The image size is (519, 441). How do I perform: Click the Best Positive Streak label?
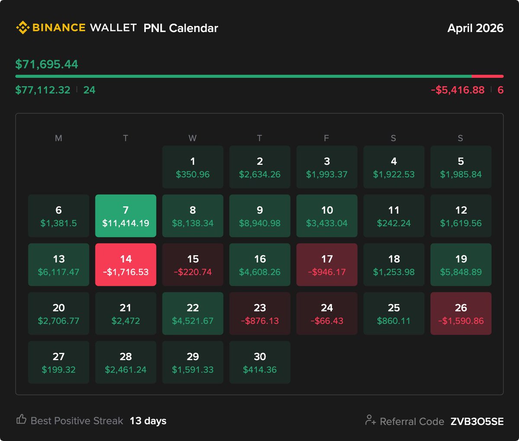click(x=77, y=421)
